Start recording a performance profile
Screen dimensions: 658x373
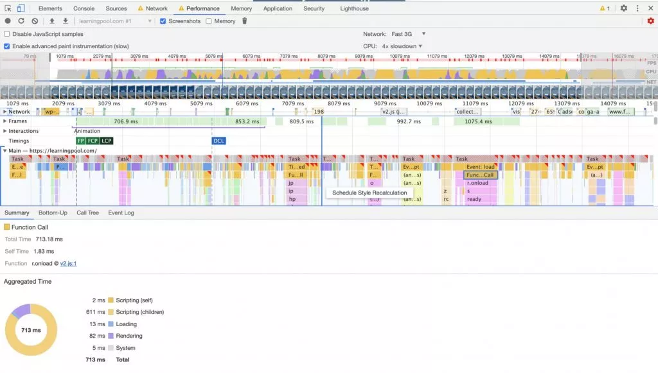8,21
